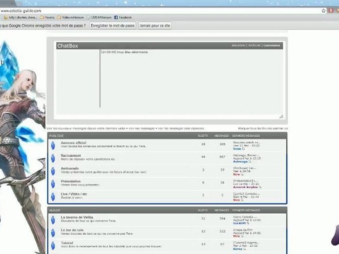Click the Enregistrer le mot de passe button

(113, 25)
